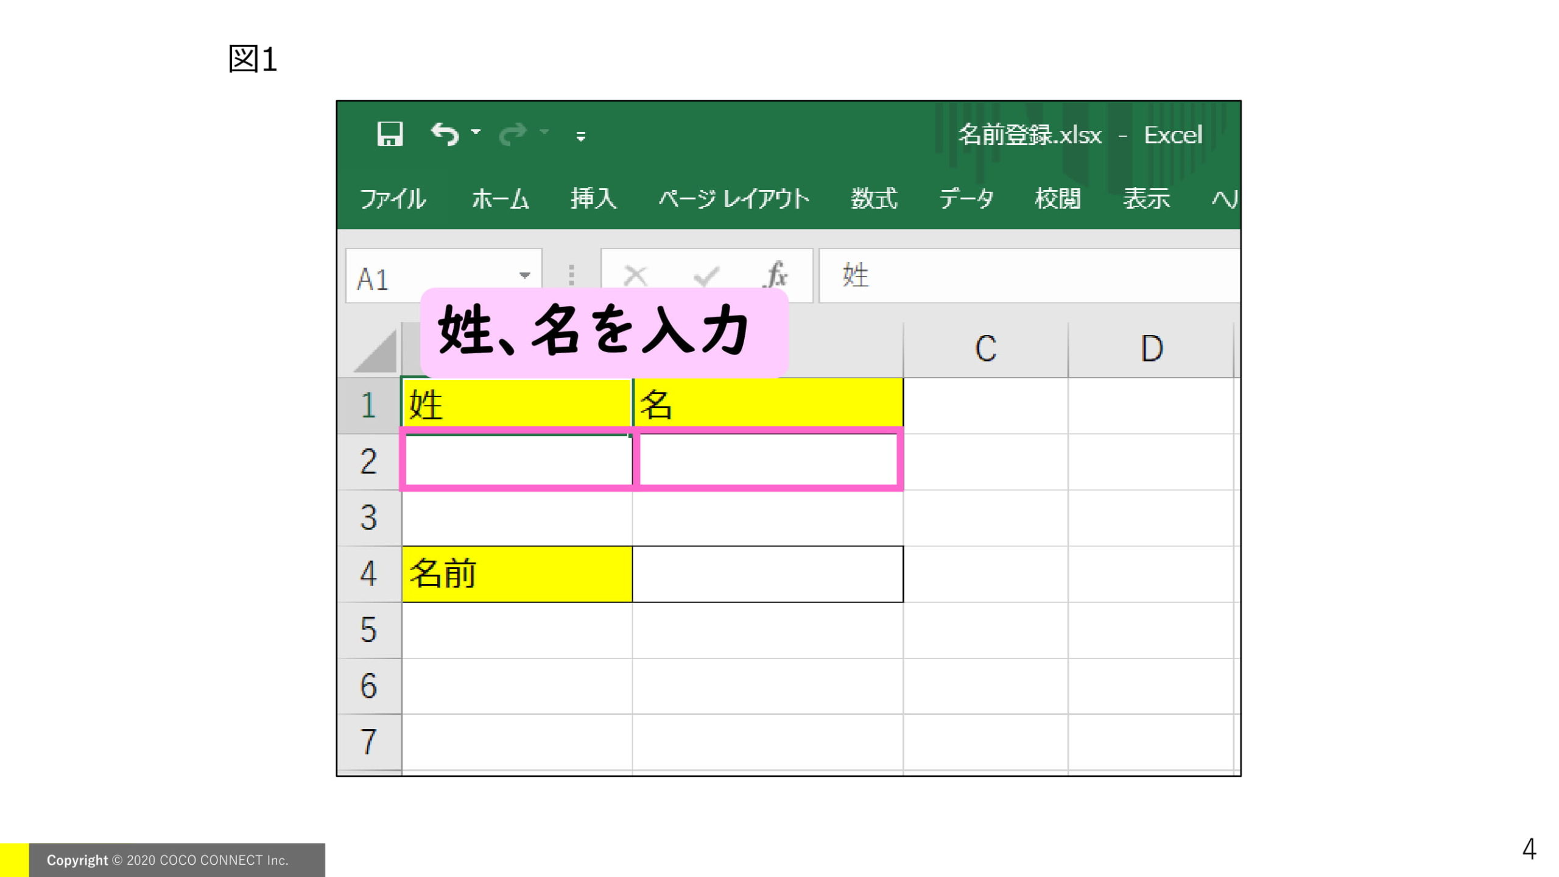Screen dimensions: 1559x877
Task: Click the formula bar Enter checkmark icon
Action: coord(706,276)
